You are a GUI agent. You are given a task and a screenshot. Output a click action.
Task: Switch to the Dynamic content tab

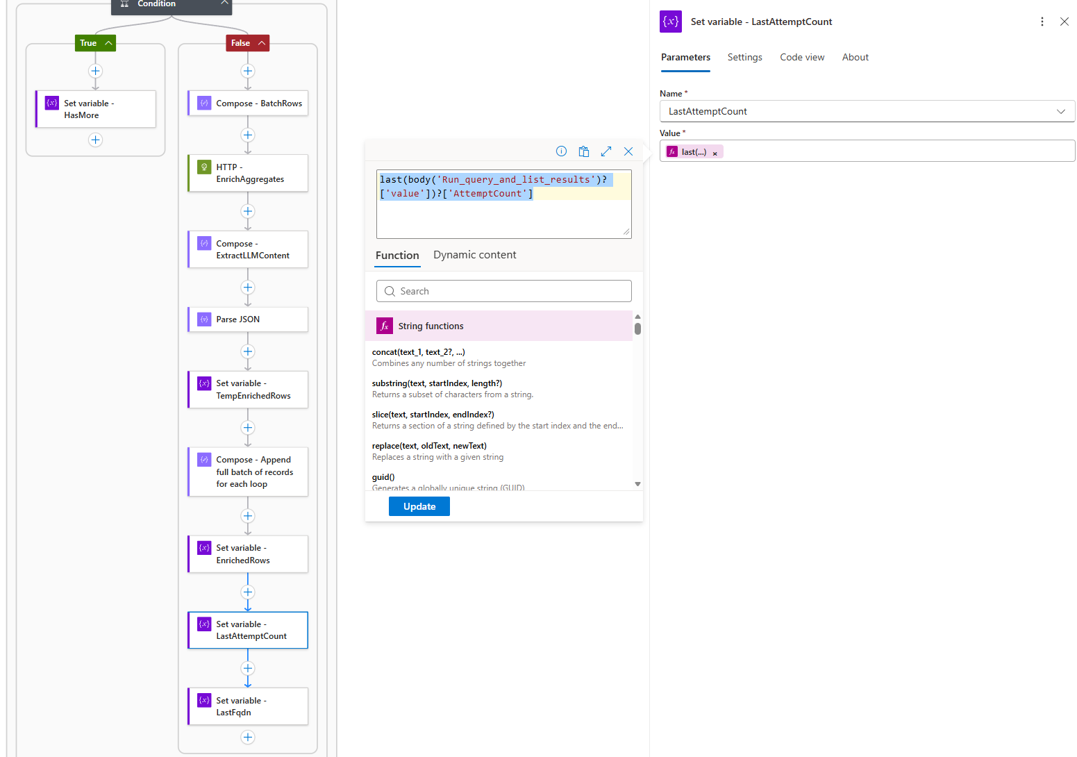474,255
